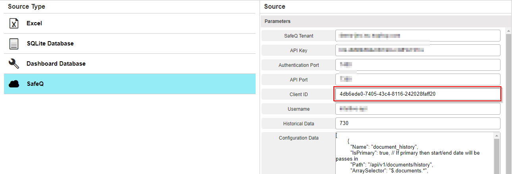512x174 pixels.
Task: Click the SafeQ cloud icon
Action: (14, 84)
